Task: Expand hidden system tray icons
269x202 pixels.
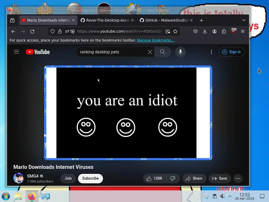Action: [x=230, y=196]
